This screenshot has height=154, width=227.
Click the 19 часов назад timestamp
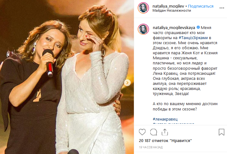click(151, 147)
